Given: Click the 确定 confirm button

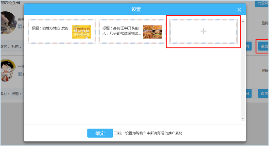Looking at the screenshot, I should (x=100, y=133).
